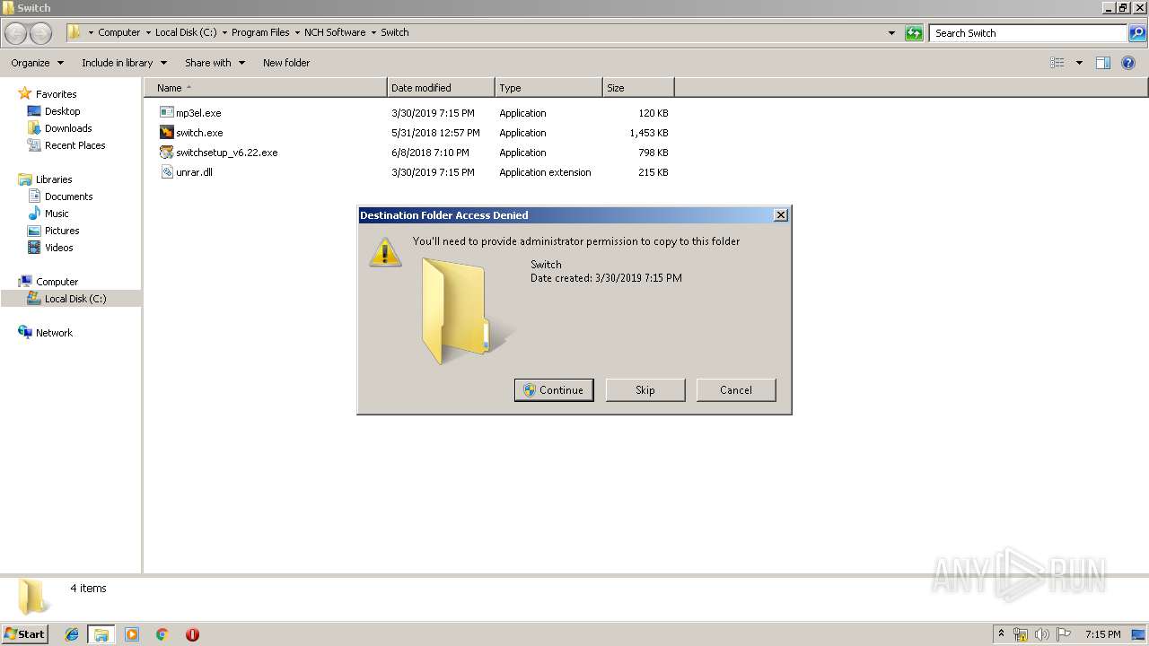This screenshot has height=646, width=1149.
Task: Select the unrar.dll file icon
Action: pyautogui.click(x=166, y=172)
